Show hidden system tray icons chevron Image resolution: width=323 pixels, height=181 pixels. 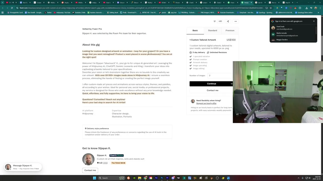click(299, 178)
